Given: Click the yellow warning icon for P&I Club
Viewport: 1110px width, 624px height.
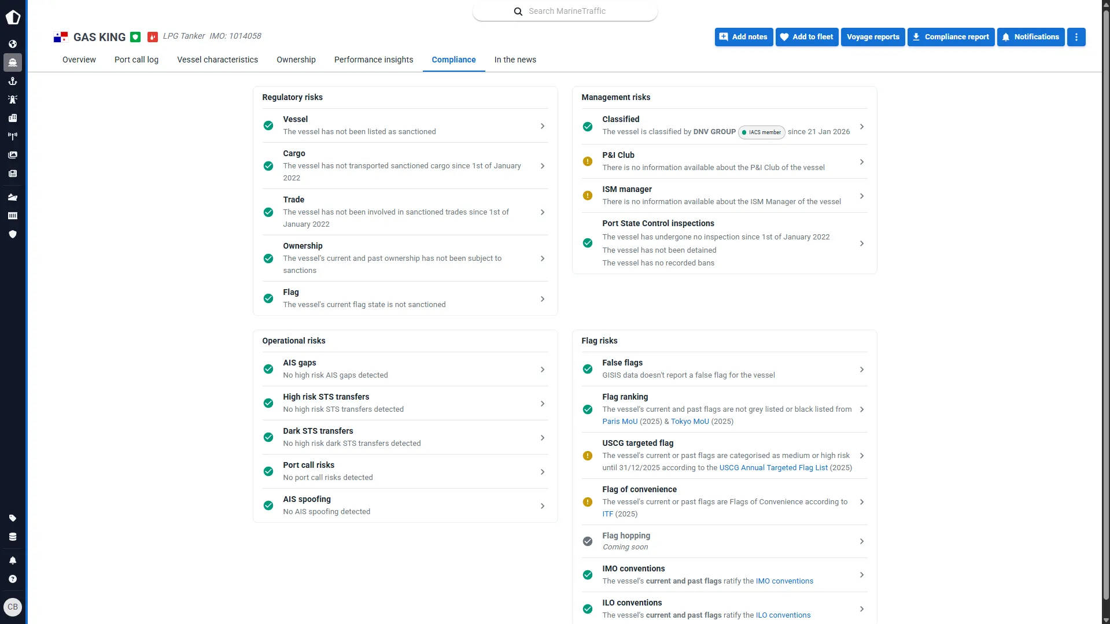Looking at the screenshot, I should (x=588, y=161).
